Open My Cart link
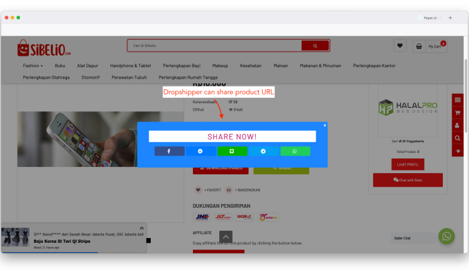Screen dimensions: 469x275 click(x=435, y=46)
